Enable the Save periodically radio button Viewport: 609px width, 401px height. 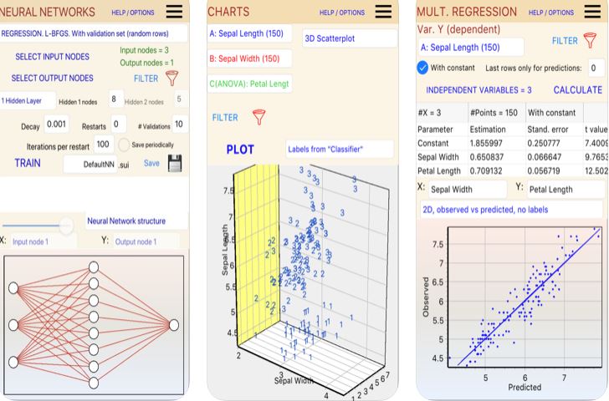[125, 145]
